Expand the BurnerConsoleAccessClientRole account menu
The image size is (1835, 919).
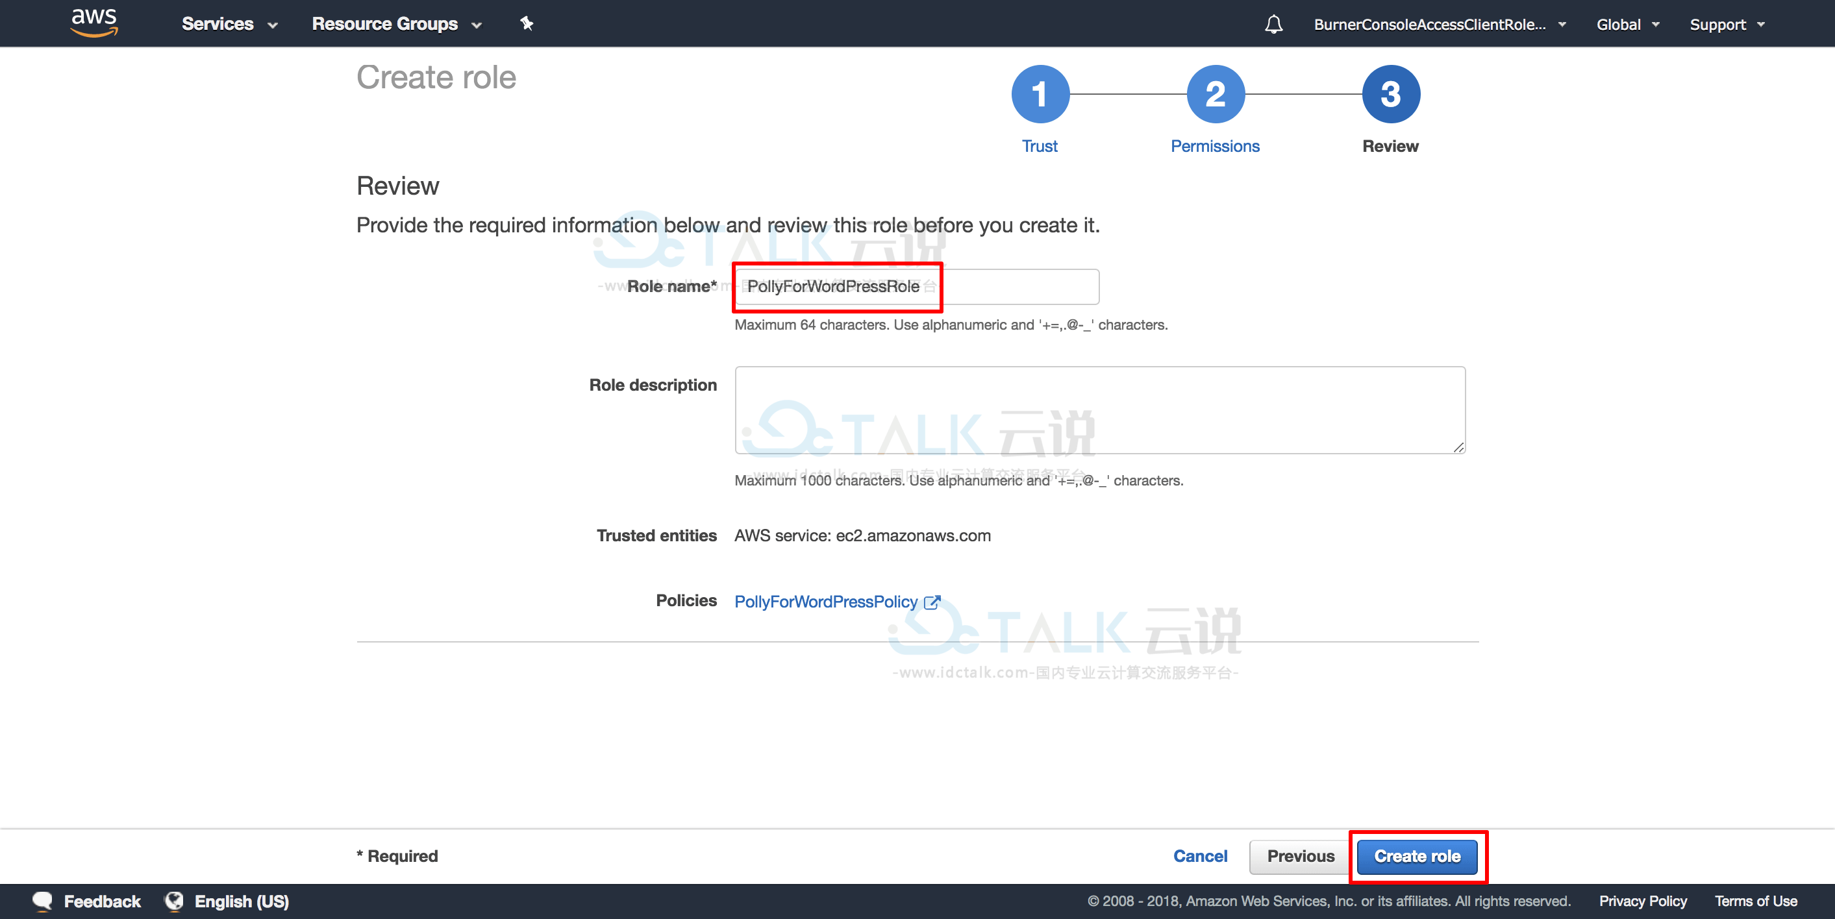[x=1440, y=24]
